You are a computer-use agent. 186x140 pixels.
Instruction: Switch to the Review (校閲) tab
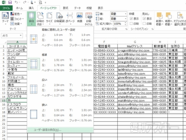(89, 8)
